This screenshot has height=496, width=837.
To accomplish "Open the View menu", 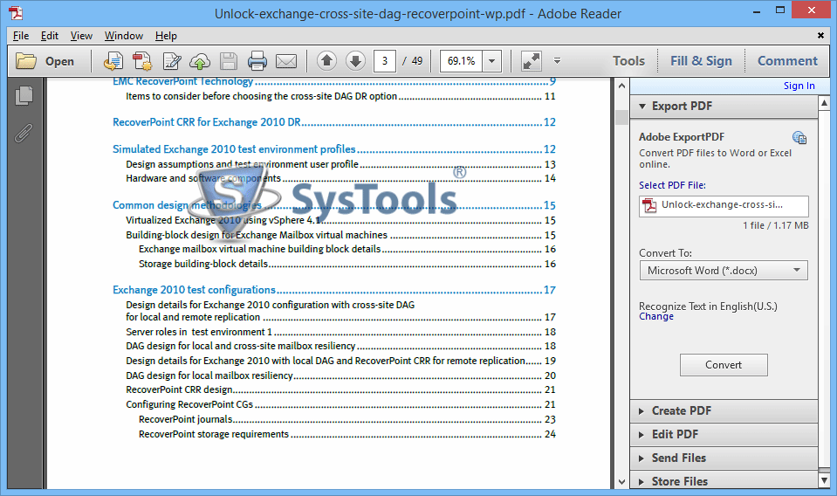I will tap(81, 35).
